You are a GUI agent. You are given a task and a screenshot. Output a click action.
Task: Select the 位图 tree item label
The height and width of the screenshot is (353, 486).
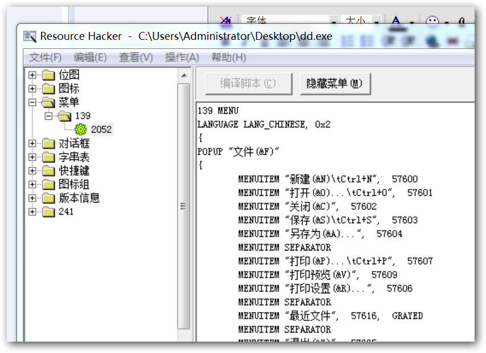point(69,75)
